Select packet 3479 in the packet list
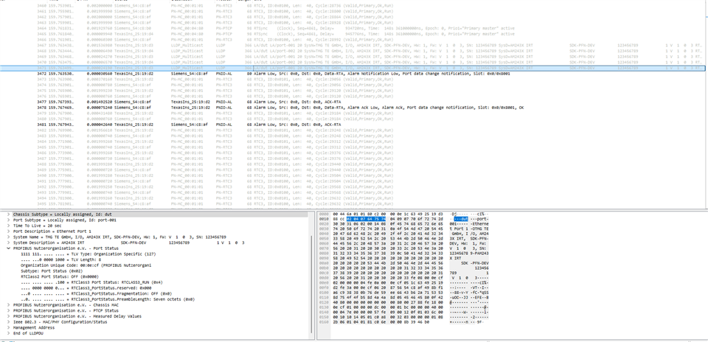The image size is (708, 342). 354,114
